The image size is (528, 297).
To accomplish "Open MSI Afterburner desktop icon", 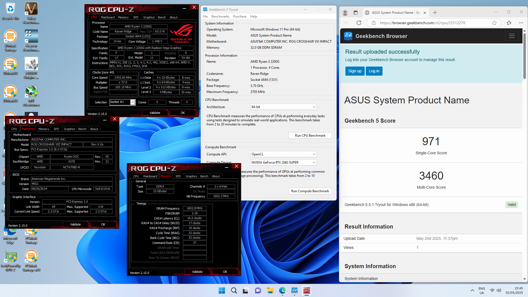I will 31,95.
